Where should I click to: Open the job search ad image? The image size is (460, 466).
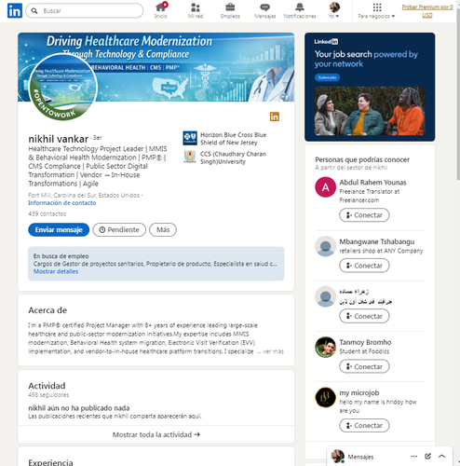(370, 111)
